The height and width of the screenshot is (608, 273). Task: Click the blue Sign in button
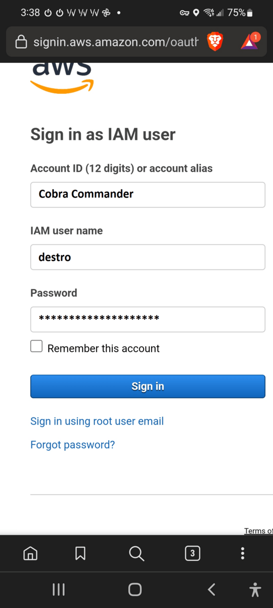(x=148, y=386)
